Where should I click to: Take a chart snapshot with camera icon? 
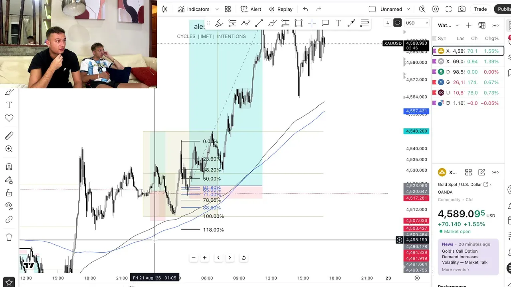coord(462,9)
